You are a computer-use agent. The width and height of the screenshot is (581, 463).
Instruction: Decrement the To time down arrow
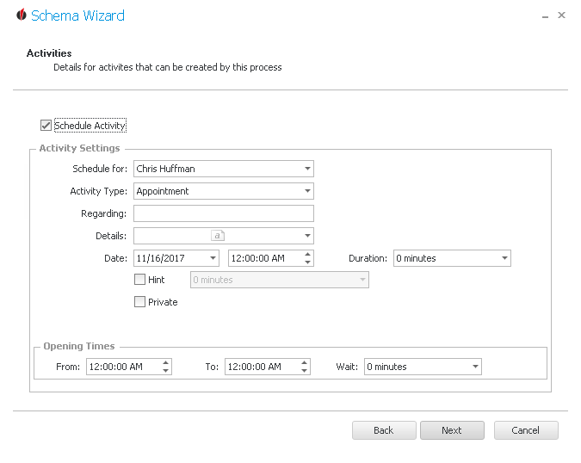click(x=304, y=370)
